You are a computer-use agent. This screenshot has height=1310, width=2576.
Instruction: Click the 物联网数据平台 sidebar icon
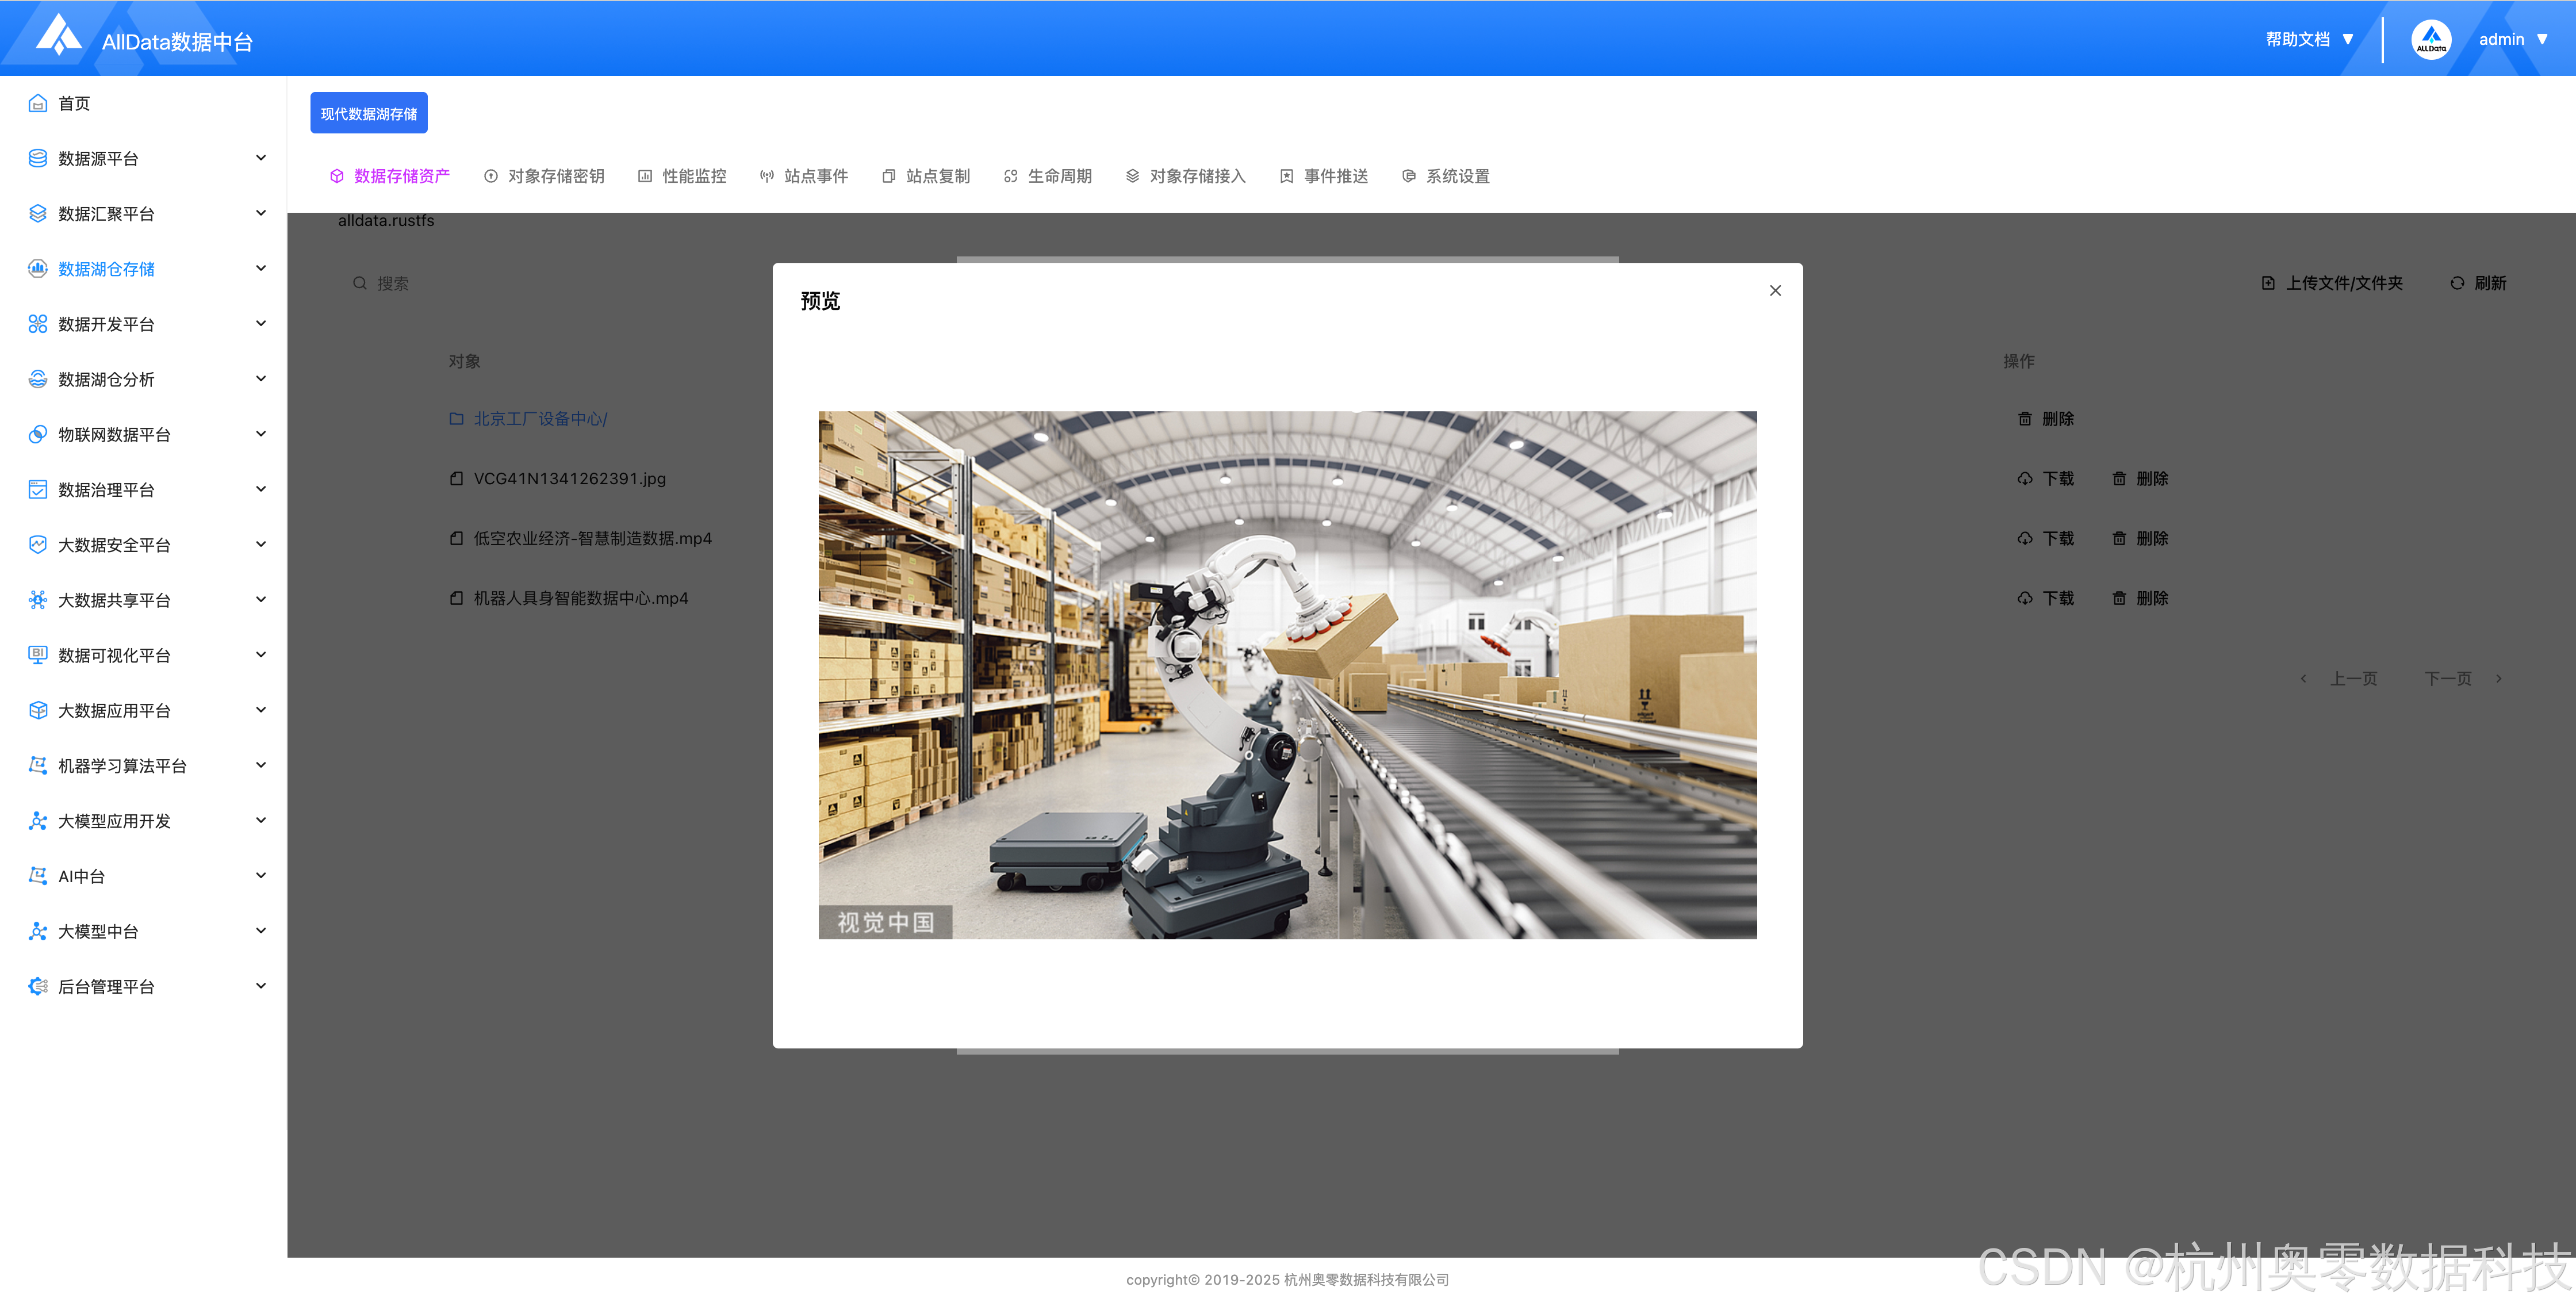[x=38, y=434]
